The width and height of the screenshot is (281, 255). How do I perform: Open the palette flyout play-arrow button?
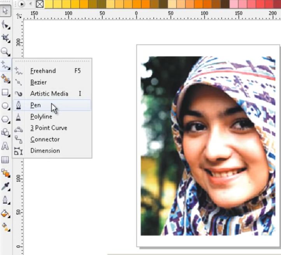point(21,4)
